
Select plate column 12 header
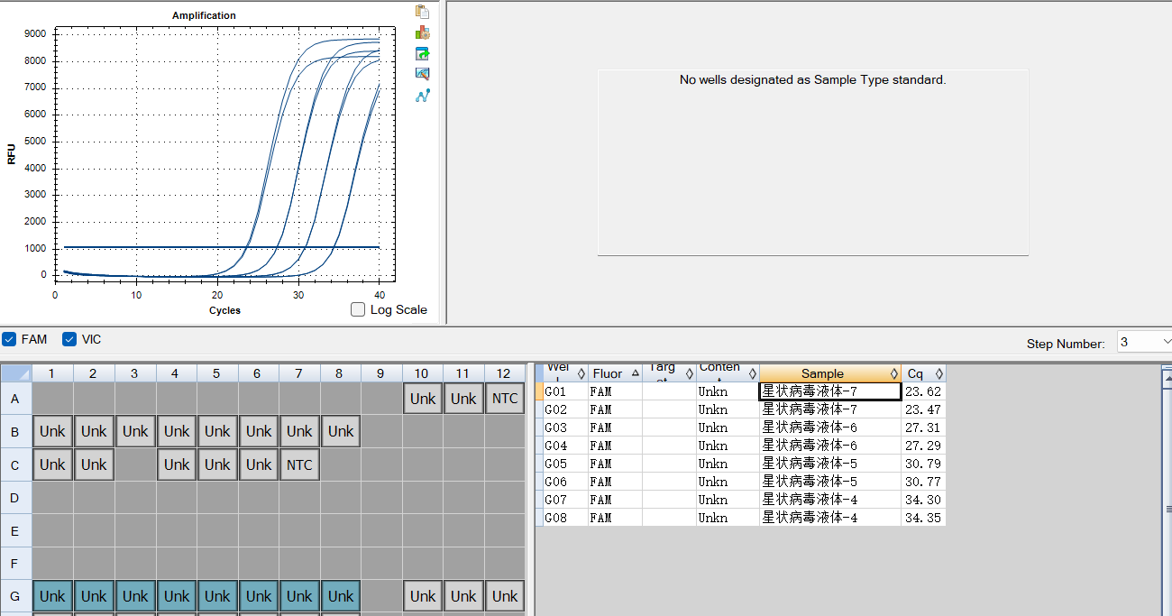[x=505, y=373]
